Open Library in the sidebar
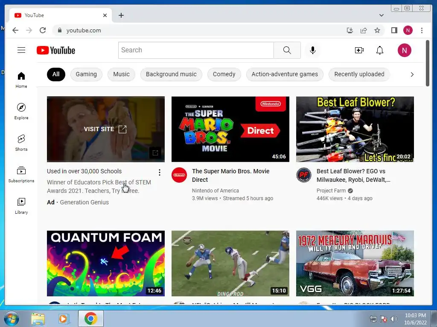The image size is (437, 327). pyautogui.click(x=21, y=206)
